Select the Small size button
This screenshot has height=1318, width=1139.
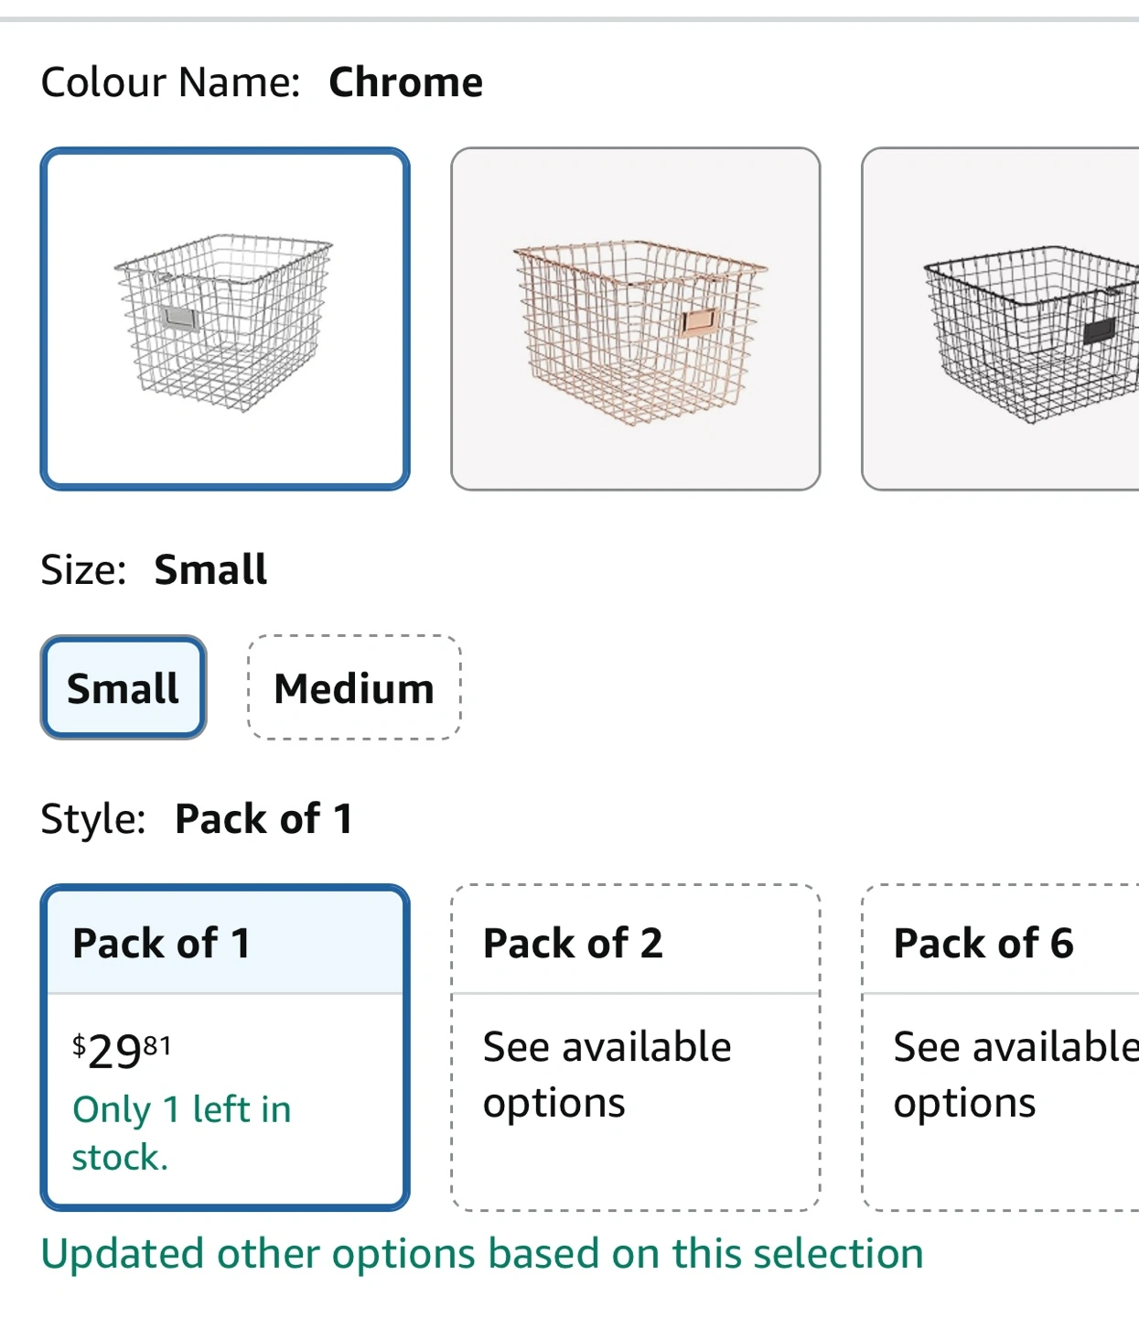click(124, 687)
